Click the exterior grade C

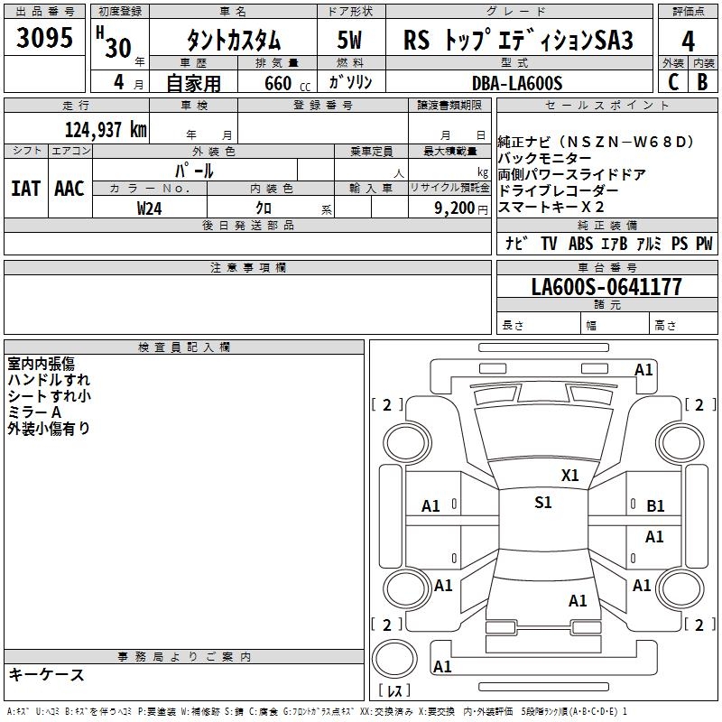pos(673,82)
